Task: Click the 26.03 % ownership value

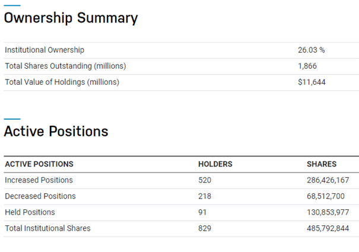Action: click(x=311, y=50)
